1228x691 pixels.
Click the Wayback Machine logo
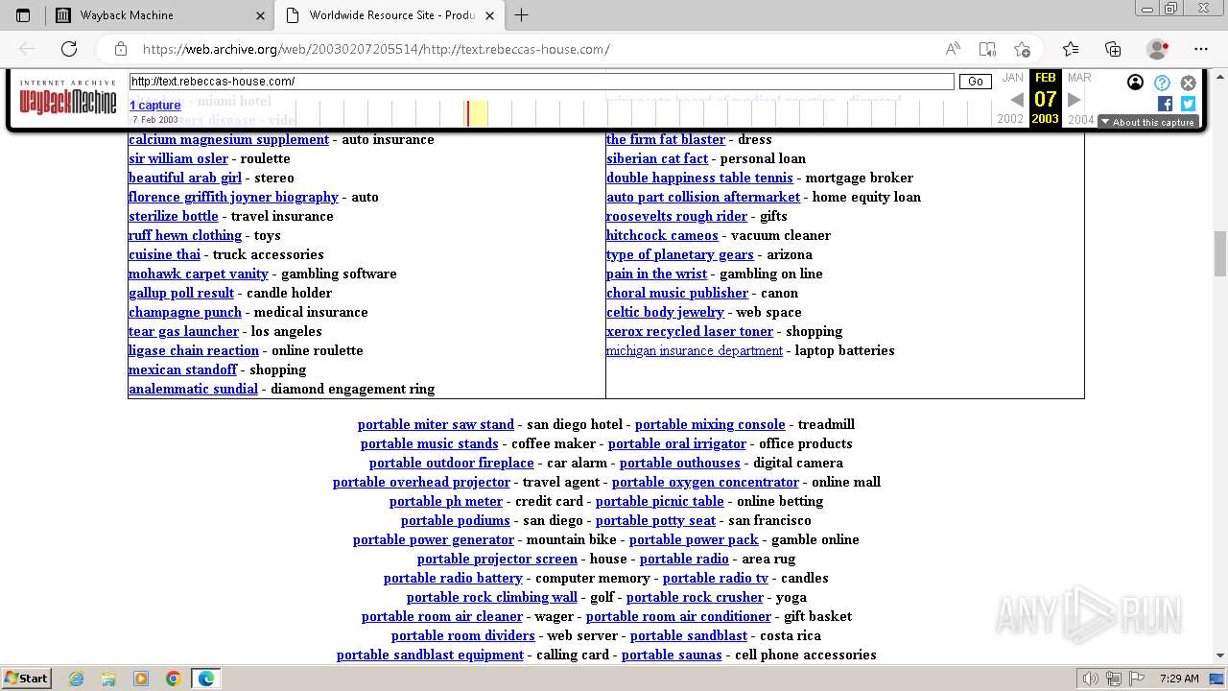point(68,99)
